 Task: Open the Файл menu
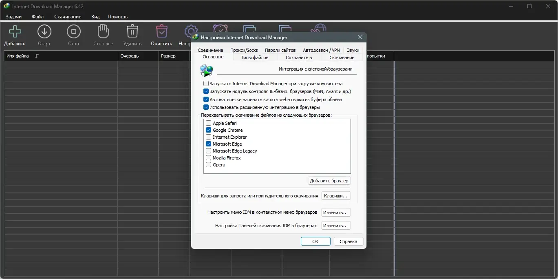pos(37,17)
